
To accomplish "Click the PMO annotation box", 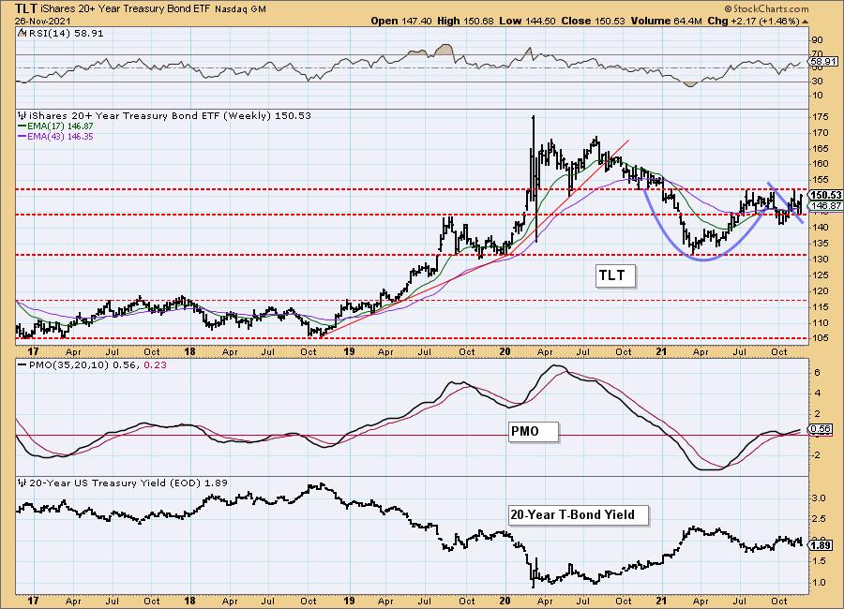I will click(x=533, y=432).
